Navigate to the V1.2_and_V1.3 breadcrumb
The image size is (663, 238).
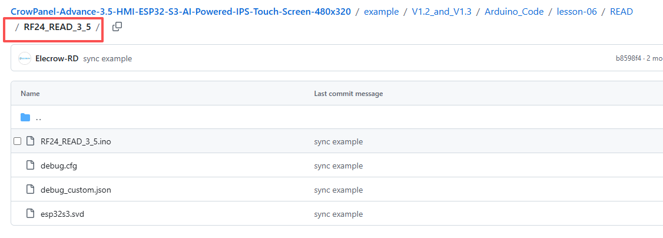(442, 11)
